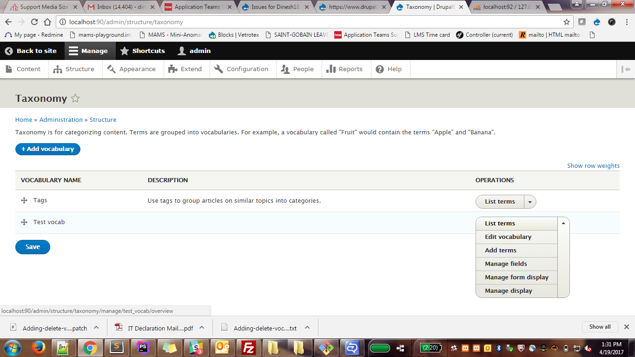Grab the drag handle icon for Tags row
635x357 pixels.
(24, 200)
